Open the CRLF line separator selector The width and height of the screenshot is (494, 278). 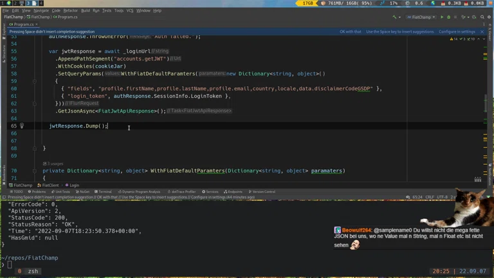tap(429, 197)
